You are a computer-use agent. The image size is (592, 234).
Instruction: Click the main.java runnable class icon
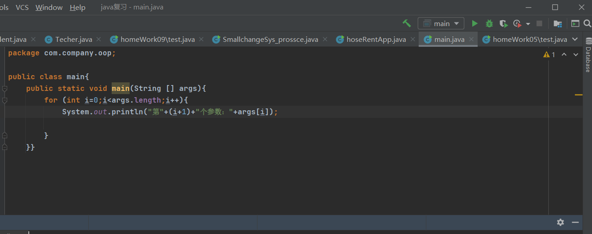(x=428, y=40)
